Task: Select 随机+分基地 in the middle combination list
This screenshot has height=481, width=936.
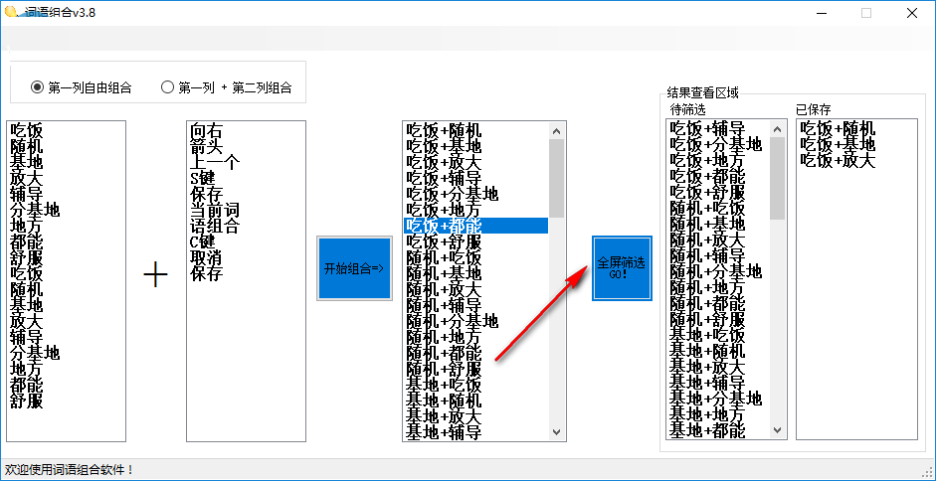Action: [452, 321]
